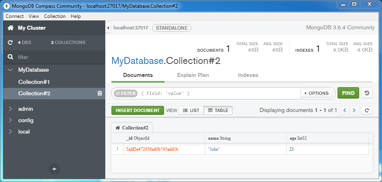Collapse the sidebar with the arrow toggle

109,28
